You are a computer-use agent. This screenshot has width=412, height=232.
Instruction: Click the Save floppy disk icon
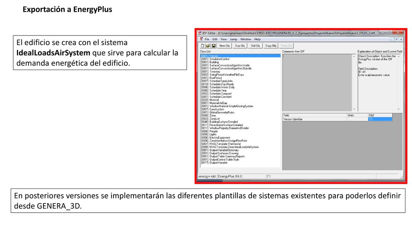pyautogui.click(x=214, y=46)
